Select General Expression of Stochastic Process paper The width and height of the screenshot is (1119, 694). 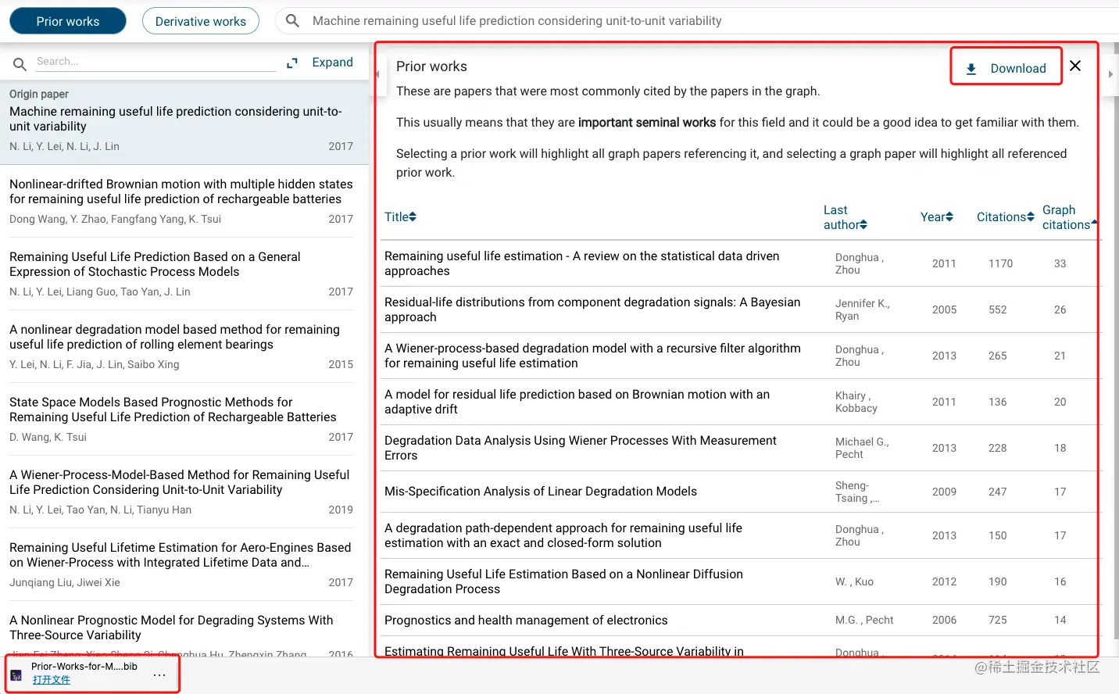pos(181,274)
